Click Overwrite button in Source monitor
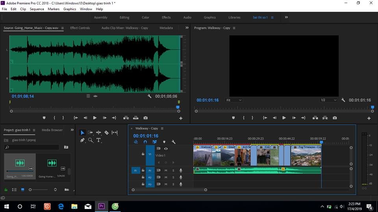 pyautogui.click(x=136, y=118)
